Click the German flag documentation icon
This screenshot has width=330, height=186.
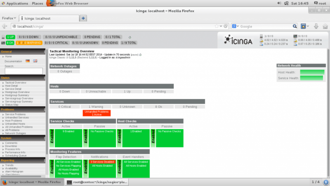[x=28, y=61]
